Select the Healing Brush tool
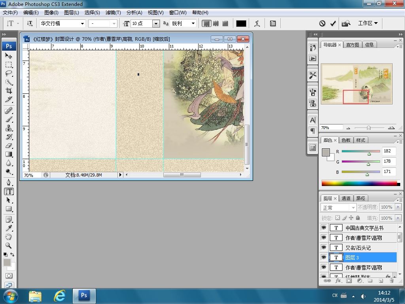This screenshot has width=405, height=304. click(x=9, y=111)
